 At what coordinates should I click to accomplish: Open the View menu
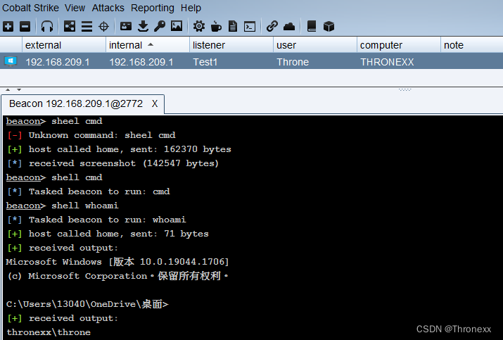pos(75,8)
